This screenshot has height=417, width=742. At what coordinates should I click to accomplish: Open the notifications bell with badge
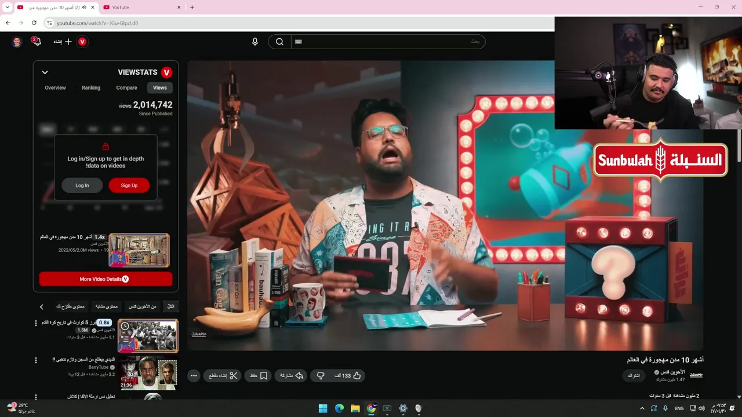click(36, 41)
